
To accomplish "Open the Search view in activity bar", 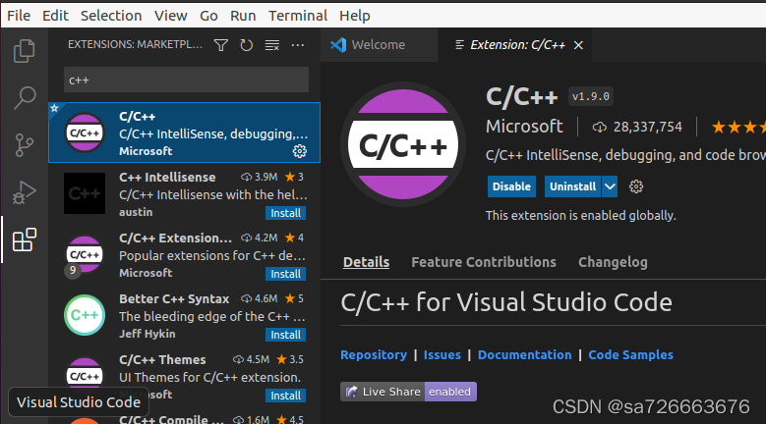I will click(24, 98).
